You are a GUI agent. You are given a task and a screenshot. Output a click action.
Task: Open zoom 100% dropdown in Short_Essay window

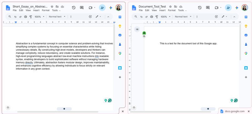tap(39, 17)
